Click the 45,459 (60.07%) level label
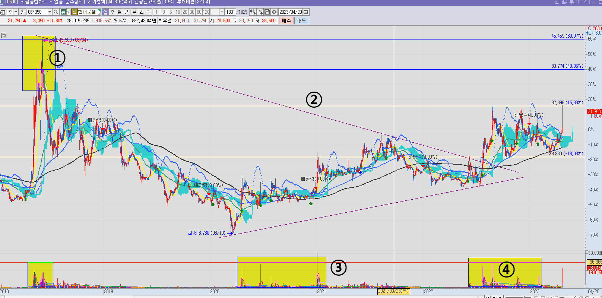This screenshot has width=602, height=298. pyautogui.click(x=567, y=36)
